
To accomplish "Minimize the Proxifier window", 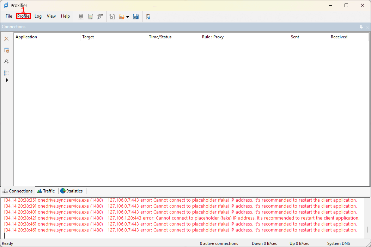I will coord(330,5).
